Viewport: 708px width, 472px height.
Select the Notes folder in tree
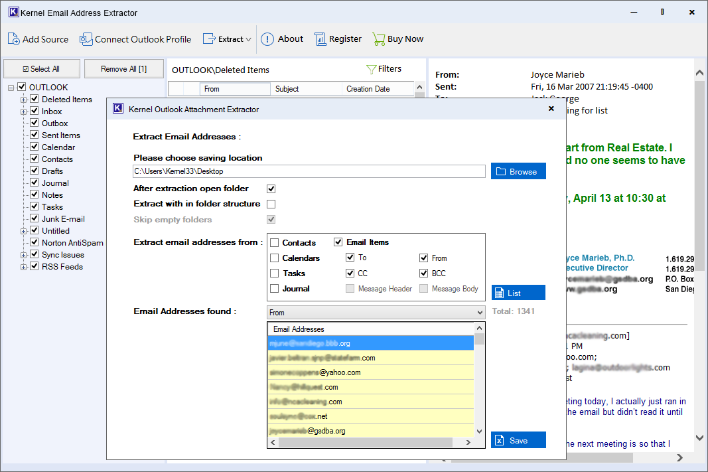click(52, 195)
